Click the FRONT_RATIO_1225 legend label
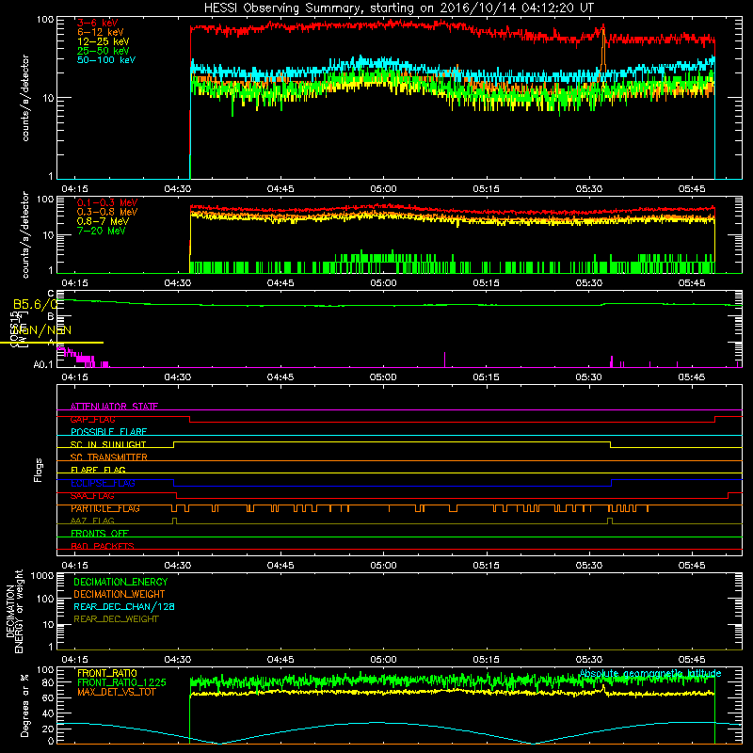Screen dimensions: 753x753 point(121,682)
